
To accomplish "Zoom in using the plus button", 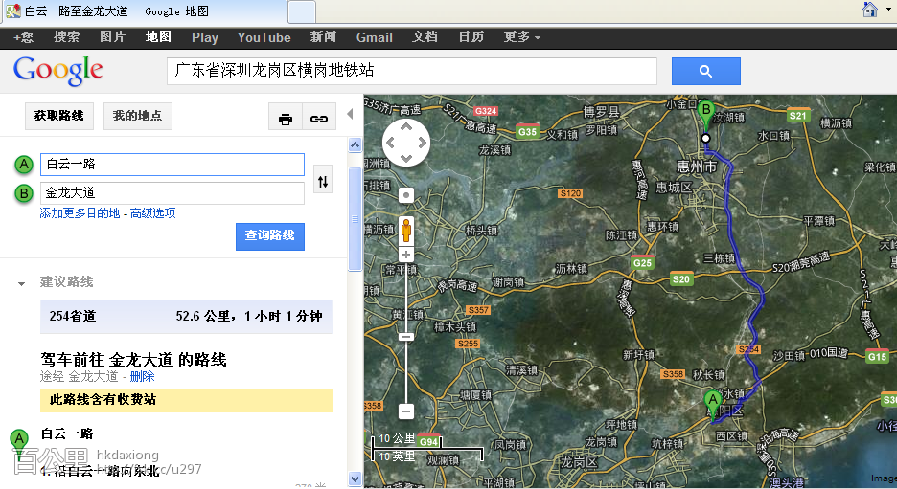I will click(x=406, y=255).
